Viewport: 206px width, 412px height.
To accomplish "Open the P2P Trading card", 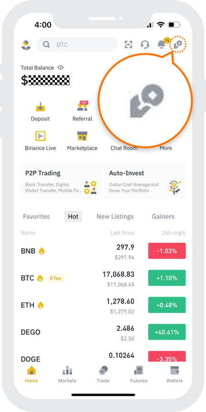I will tap(62, 181).
